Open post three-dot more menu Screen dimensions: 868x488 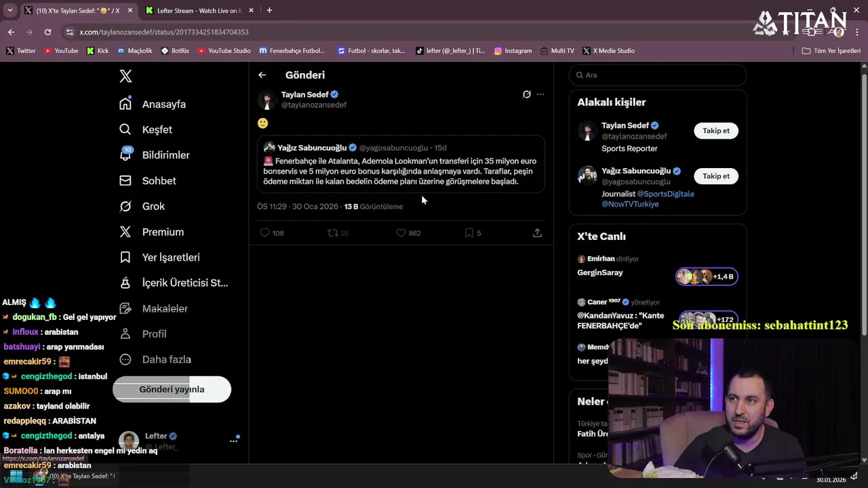tap(540, 94)
